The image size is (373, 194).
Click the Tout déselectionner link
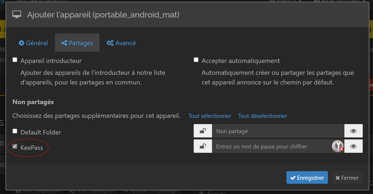point(262,116)
